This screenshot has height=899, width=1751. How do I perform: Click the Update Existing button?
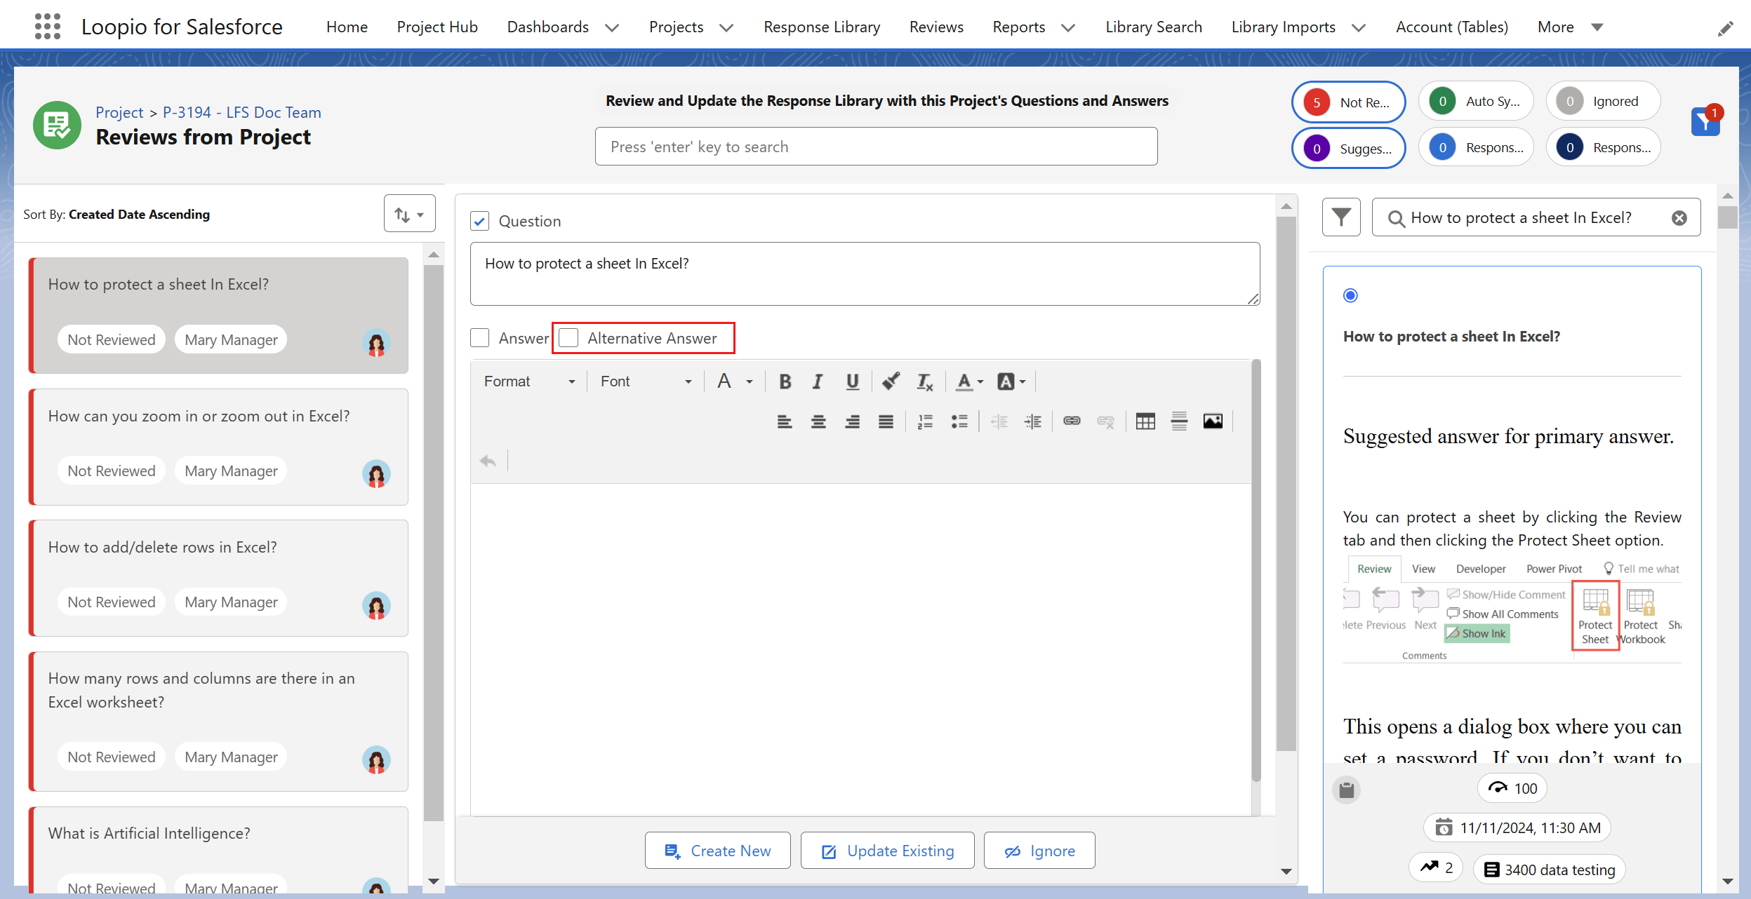tap(887, 851)
